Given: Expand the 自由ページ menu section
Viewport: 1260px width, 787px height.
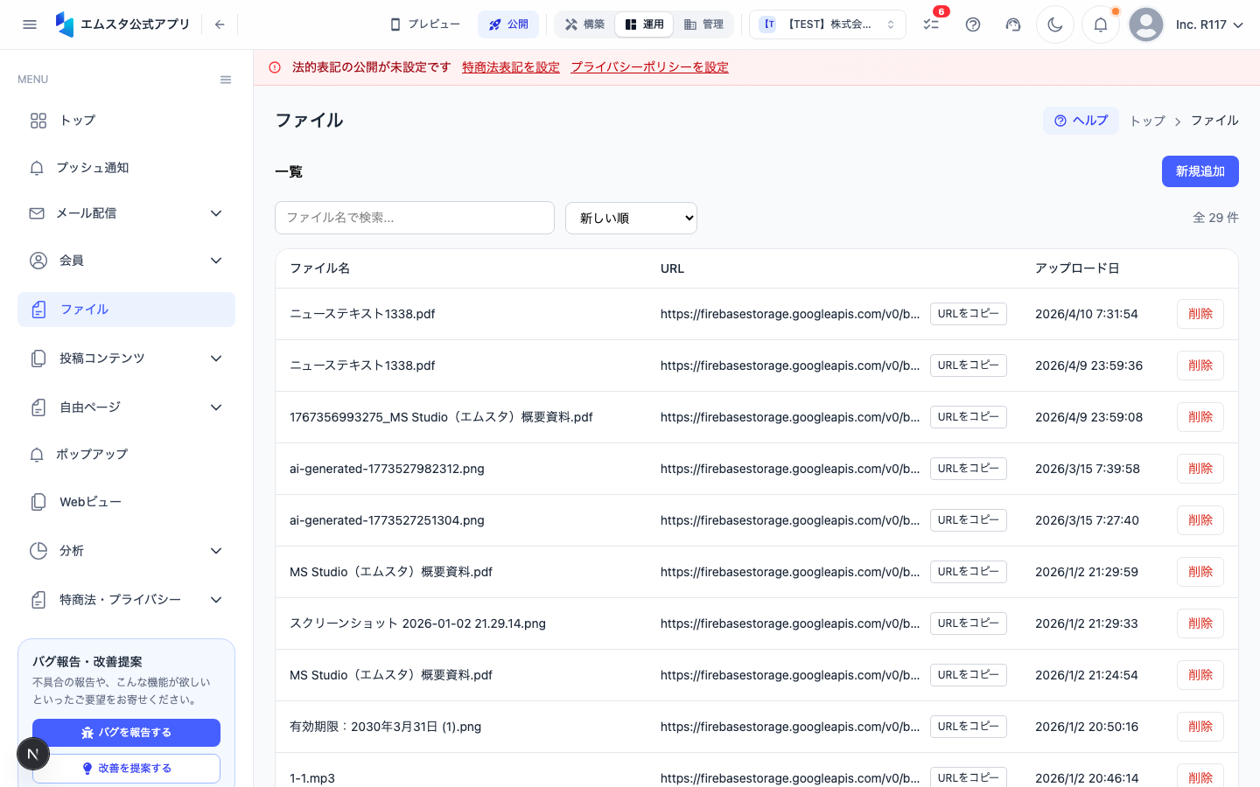Looking at the screenshot, I should [x=127, y=407].
